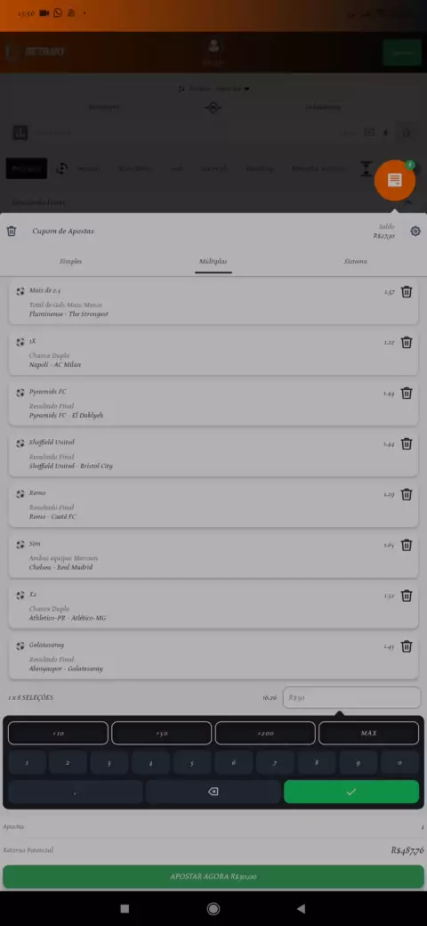
Task: Confirm stake with green checkmark key
Action: [x=351, y=792]
